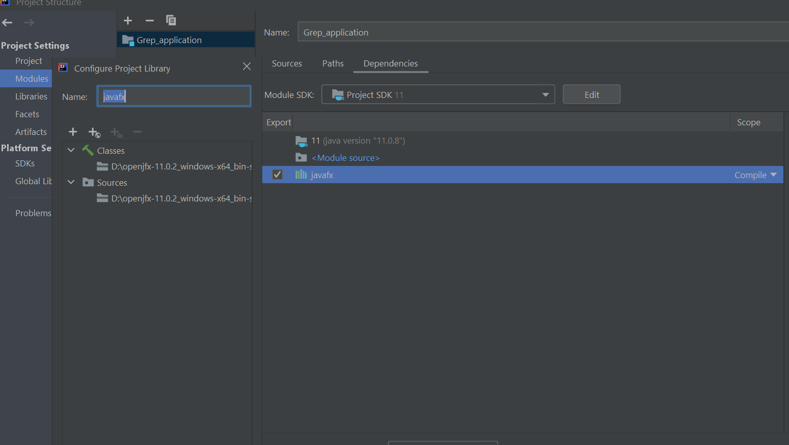Select openjfx path under Classes

[174, 166]
